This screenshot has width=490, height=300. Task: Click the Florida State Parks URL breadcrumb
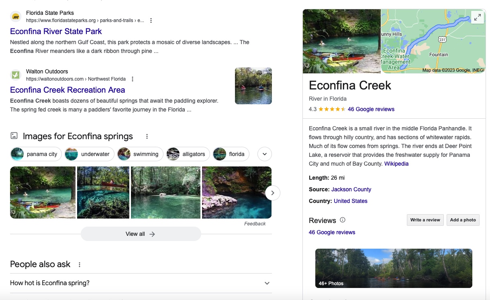pyautogui.click(x=85, y=20)
